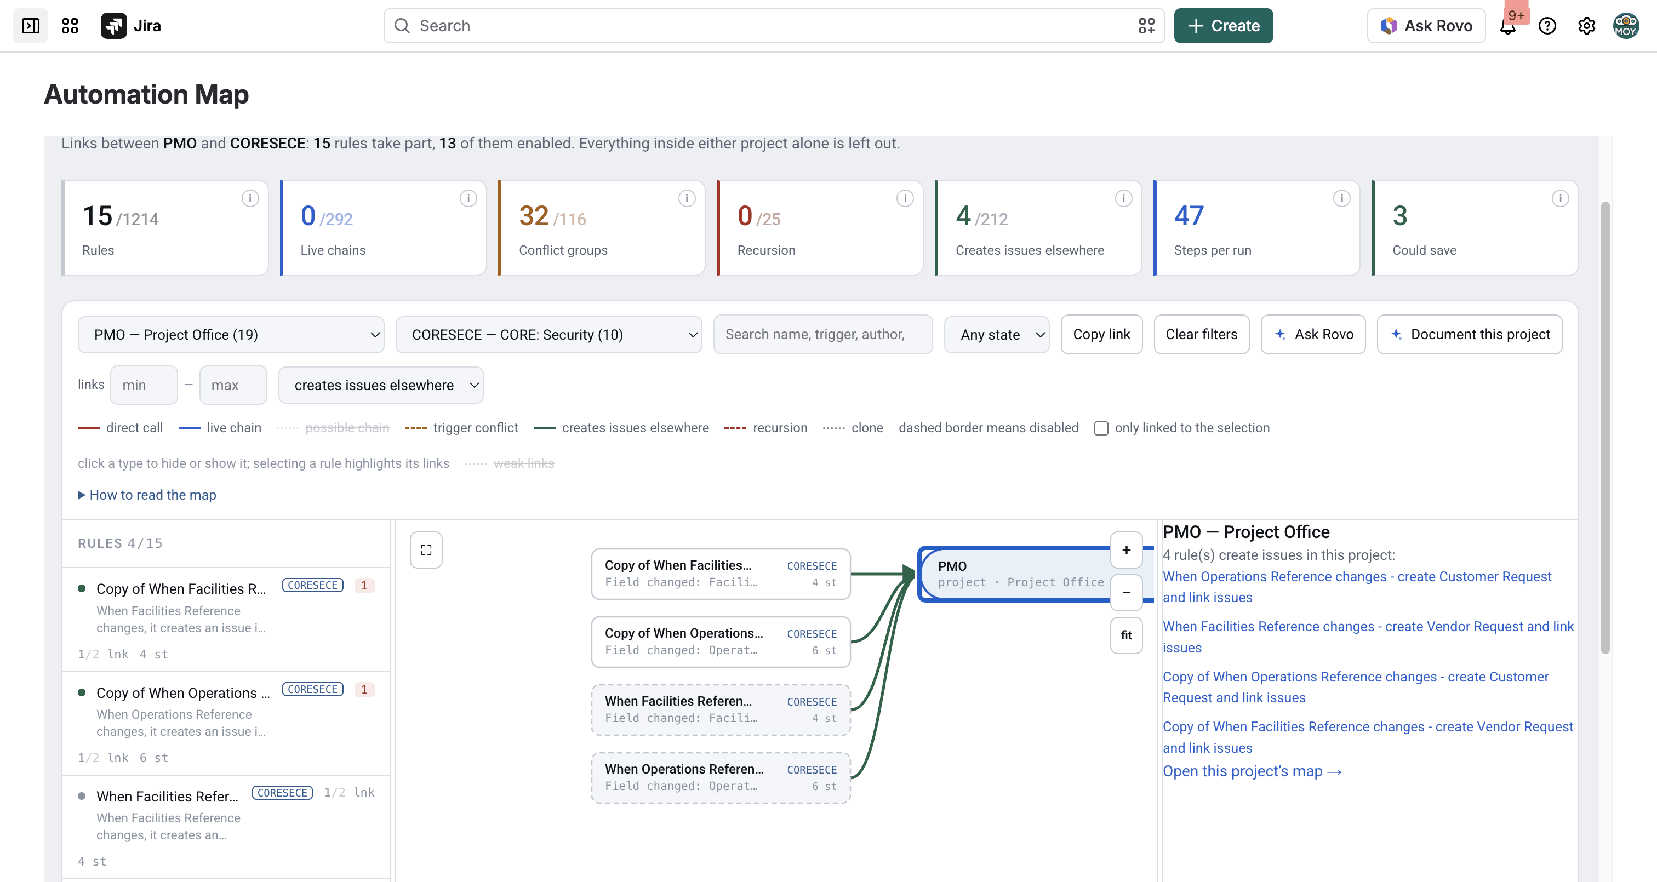This screenshot has width=1657, height=882.
Task: Toggle the recursion legend type
Action: pyautogui.click(x=765, y=428)
